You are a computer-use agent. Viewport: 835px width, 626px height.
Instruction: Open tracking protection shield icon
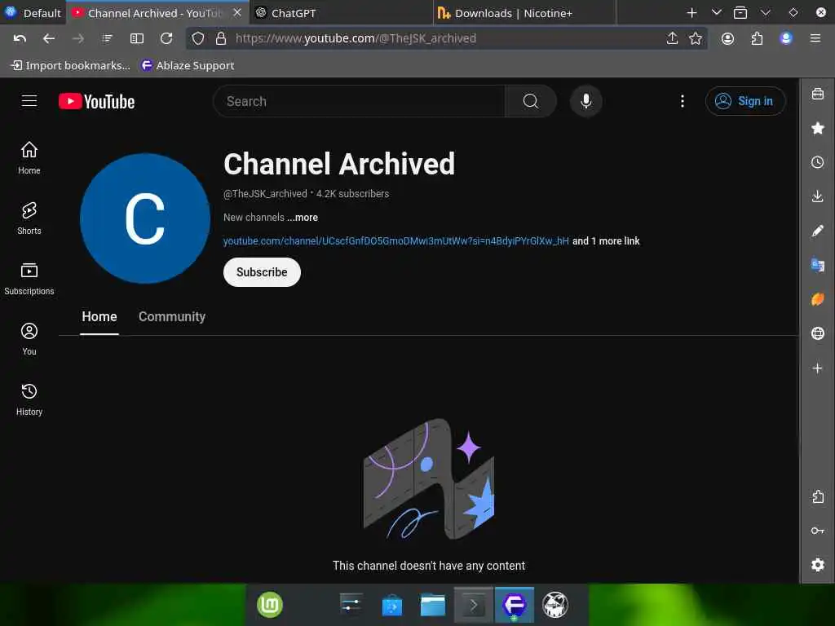pos(198,38)
